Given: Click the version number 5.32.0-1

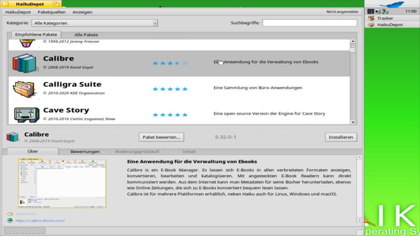Looking at the screenshot, I should click(226, 137).
